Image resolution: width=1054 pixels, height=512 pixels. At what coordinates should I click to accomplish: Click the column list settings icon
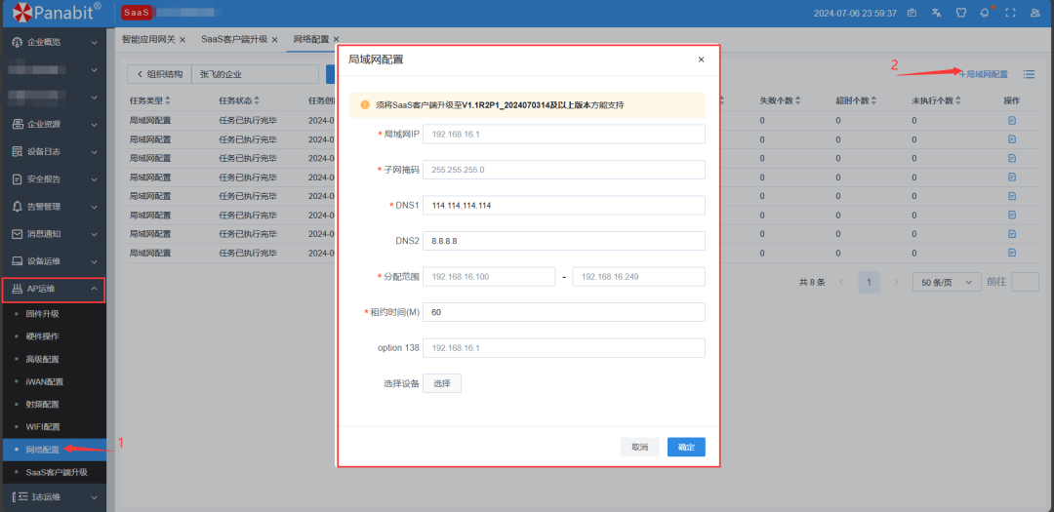click(1030, 74)
